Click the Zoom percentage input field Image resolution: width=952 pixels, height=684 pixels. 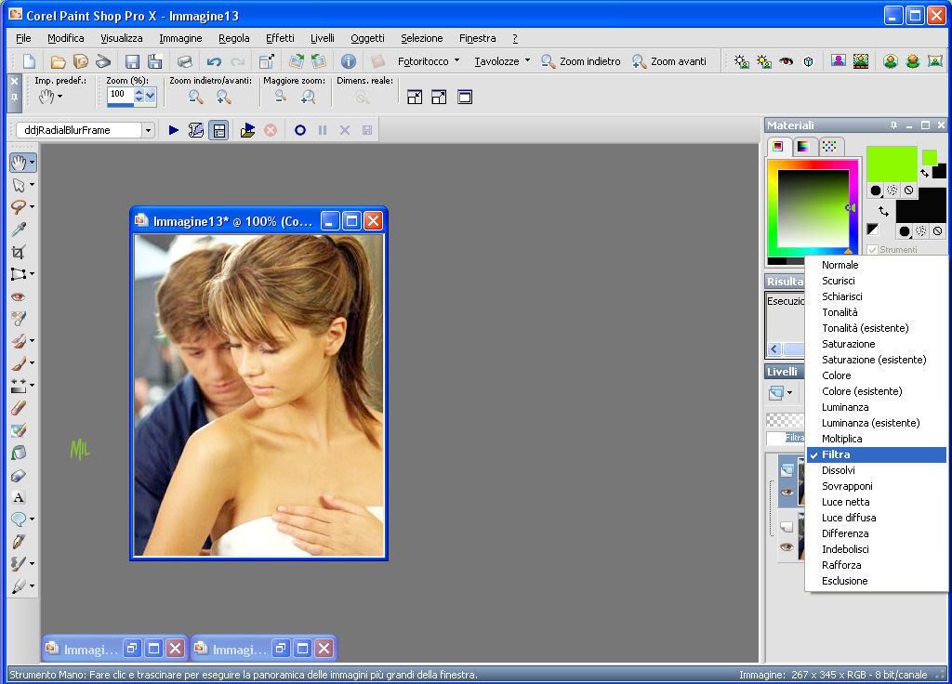pyautogui.click(x=120, y=95)
